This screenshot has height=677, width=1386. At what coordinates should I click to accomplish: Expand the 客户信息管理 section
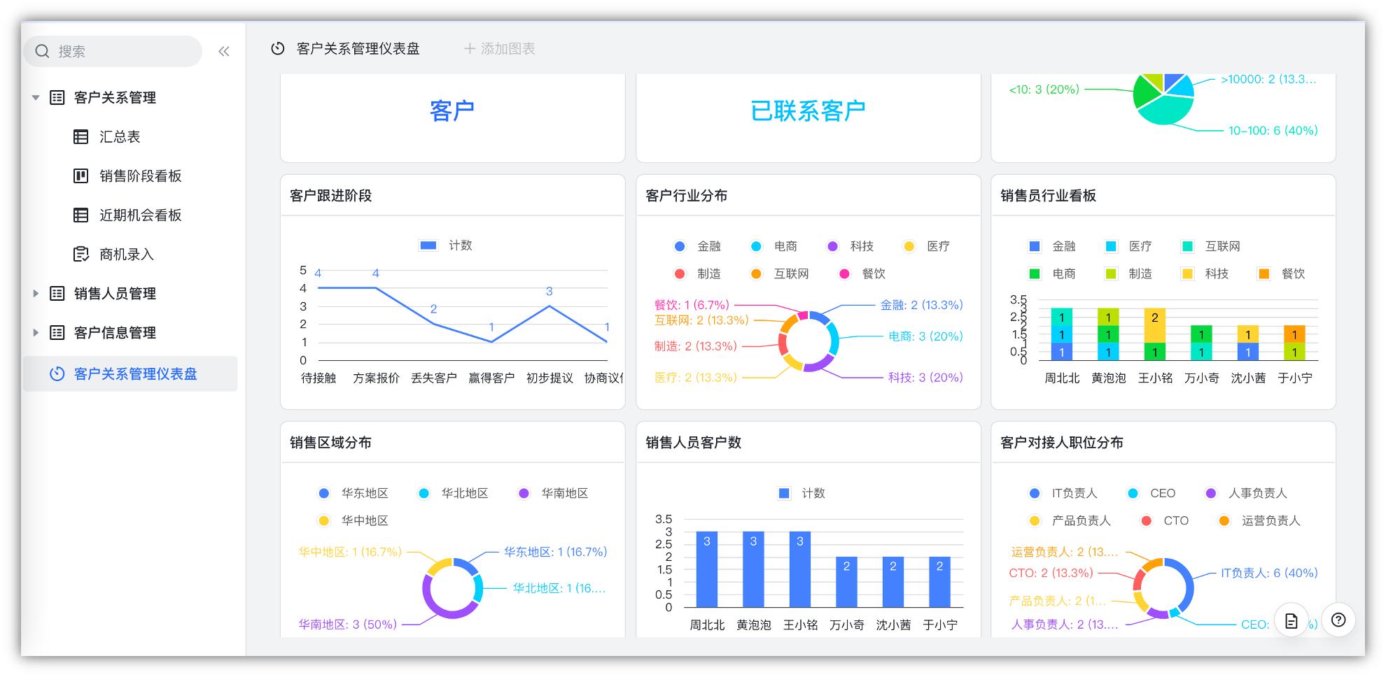(x=36, y=333)
